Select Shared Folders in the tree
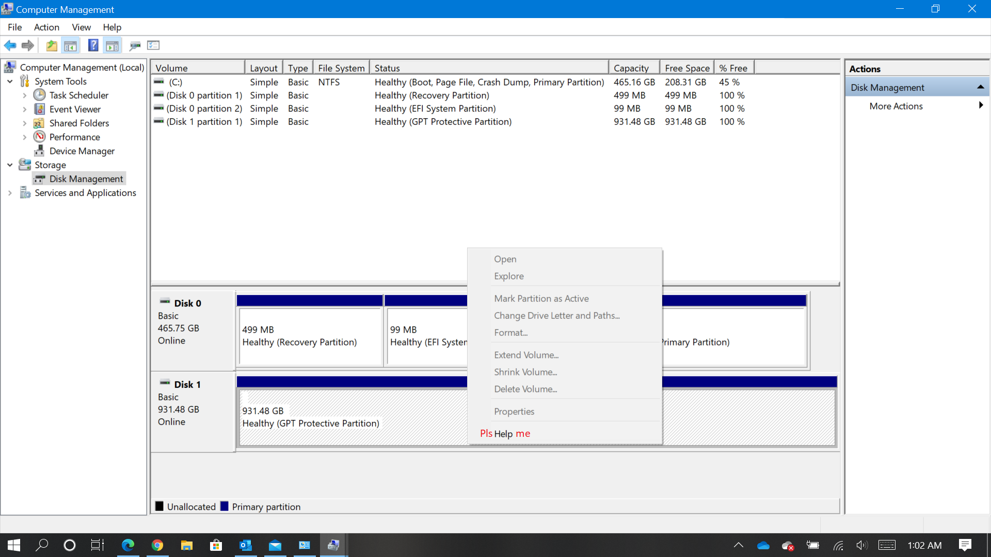Screen dimensions: 991x557 pyautogui.click(x=79, y=123)
